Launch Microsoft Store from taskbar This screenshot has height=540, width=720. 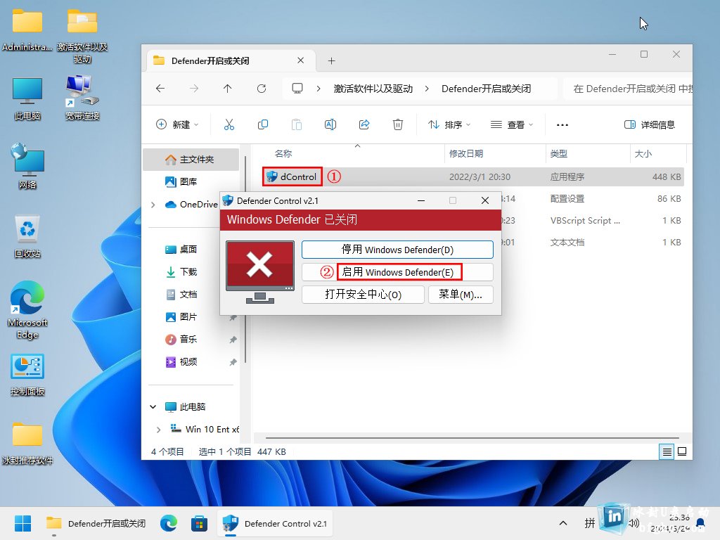199,523
